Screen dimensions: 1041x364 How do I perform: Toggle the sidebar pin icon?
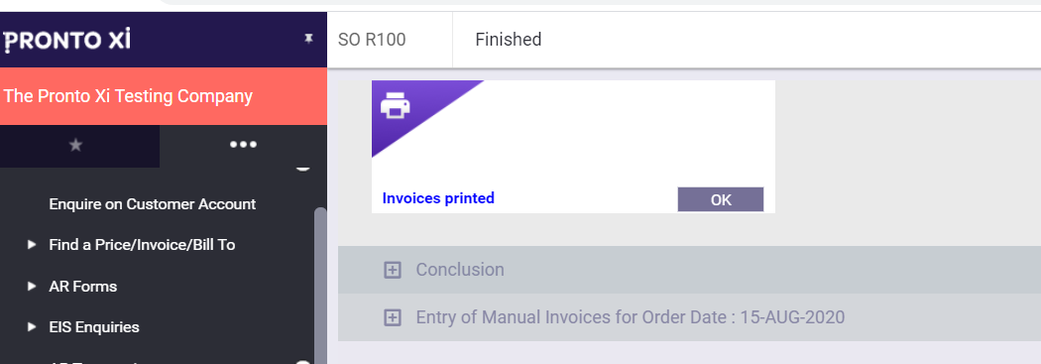click(x=308, y=40)
